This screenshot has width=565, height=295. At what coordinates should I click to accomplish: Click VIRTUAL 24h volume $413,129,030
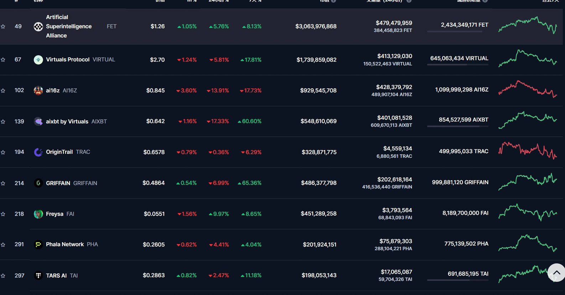[395, 56]
